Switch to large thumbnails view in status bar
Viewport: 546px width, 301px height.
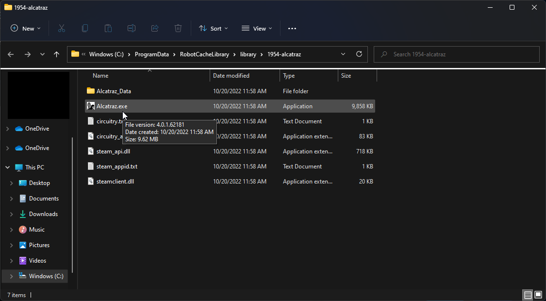538,296
